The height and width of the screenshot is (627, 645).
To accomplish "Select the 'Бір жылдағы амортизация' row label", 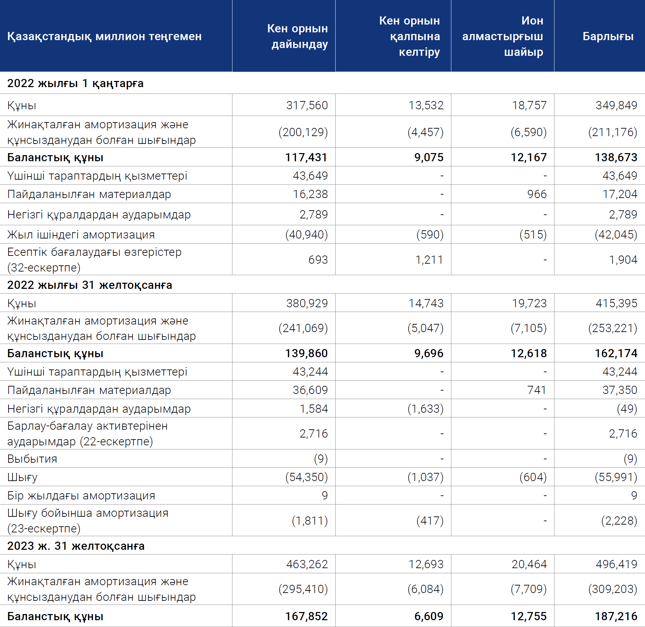I will (x=81, y=496).
